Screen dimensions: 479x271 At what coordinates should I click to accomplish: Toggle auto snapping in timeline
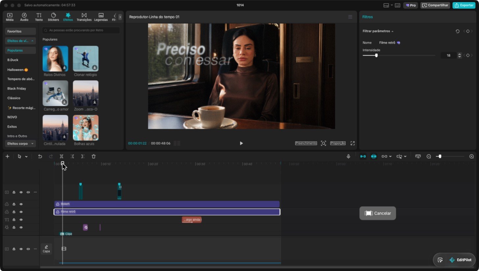tap(374, 156)
